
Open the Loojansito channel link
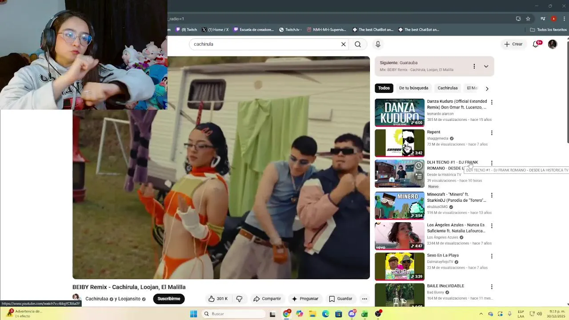click(x=129, y=299)
